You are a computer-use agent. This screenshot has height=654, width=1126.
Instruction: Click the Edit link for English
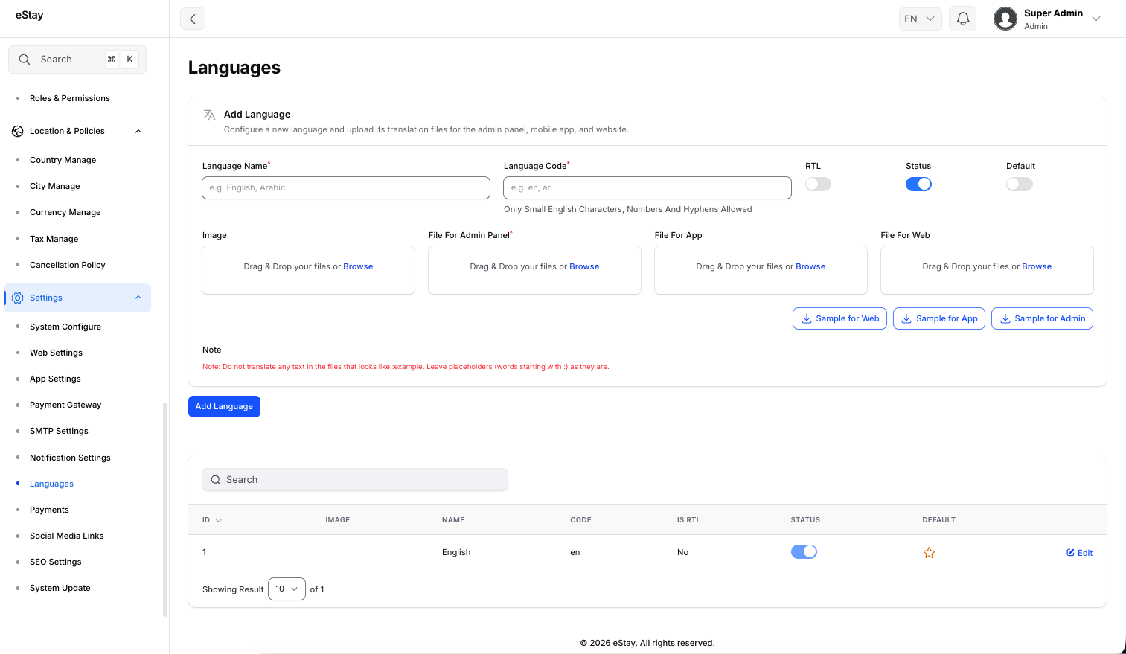click(x=1079, y=553)
